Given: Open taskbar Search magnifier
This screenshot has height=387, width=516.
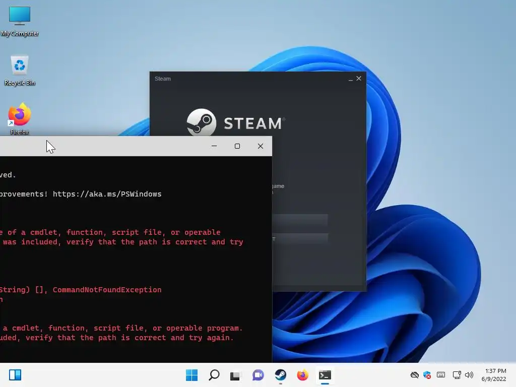Looking at the screenshot, I should (214, 375).
